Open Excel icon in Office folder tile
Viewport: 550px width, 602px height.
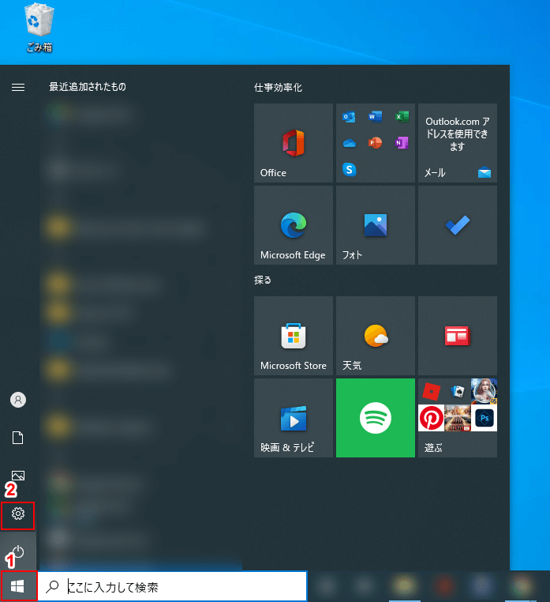(x=402, y=116)
